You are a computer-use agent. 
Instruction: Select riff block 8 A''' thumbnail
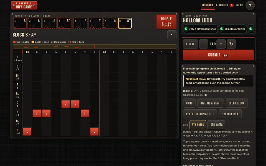click(x=125, y=23)
